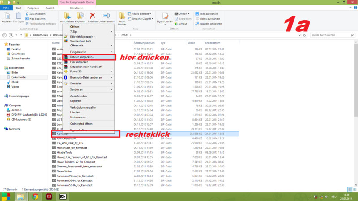358x201 pixels.
Task: Select Downloads in the Favoriten sidebar
Action: (18, 54)
